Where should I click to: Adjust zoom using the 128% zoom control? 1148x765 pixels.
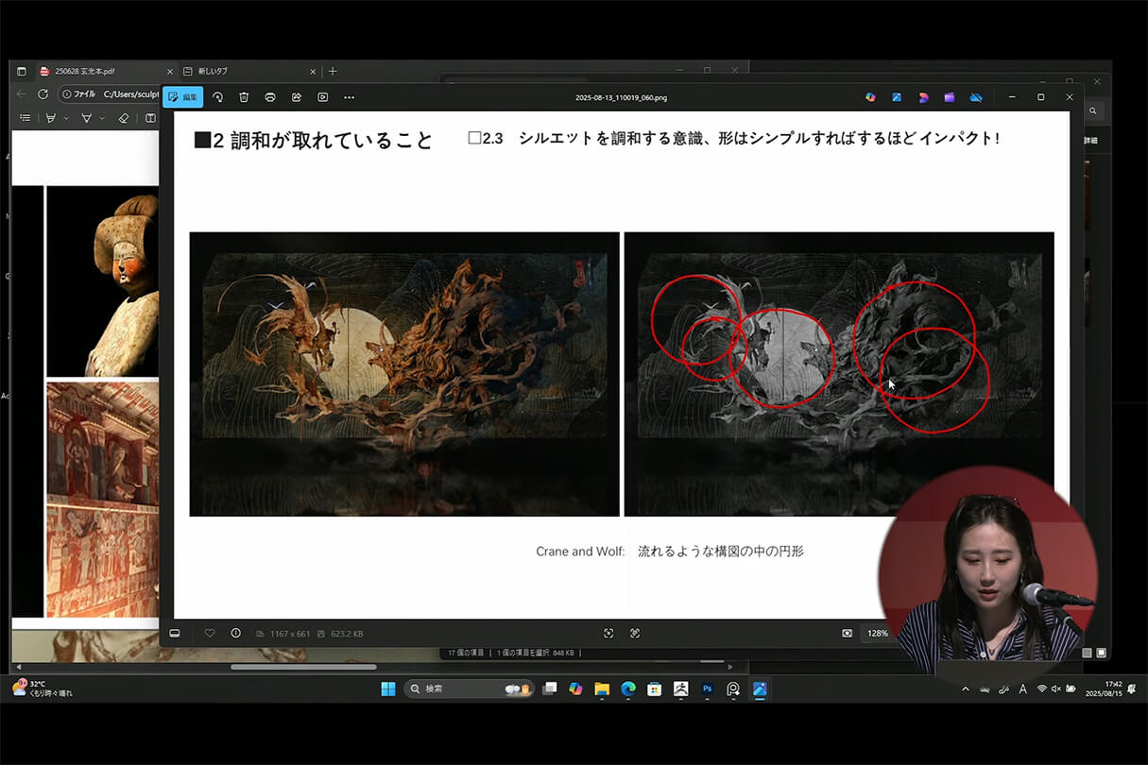tap(877, 633)
